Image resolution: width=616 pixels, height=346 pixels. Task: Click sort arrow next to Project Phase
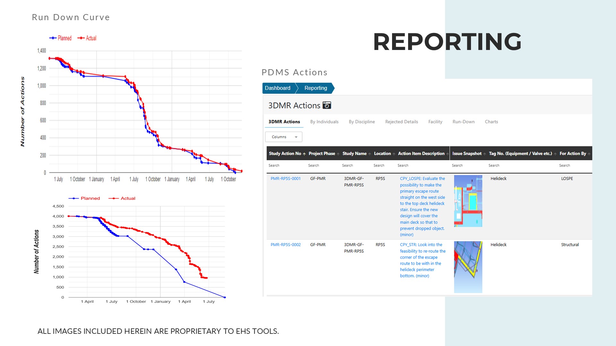click(x=338, y=154)
